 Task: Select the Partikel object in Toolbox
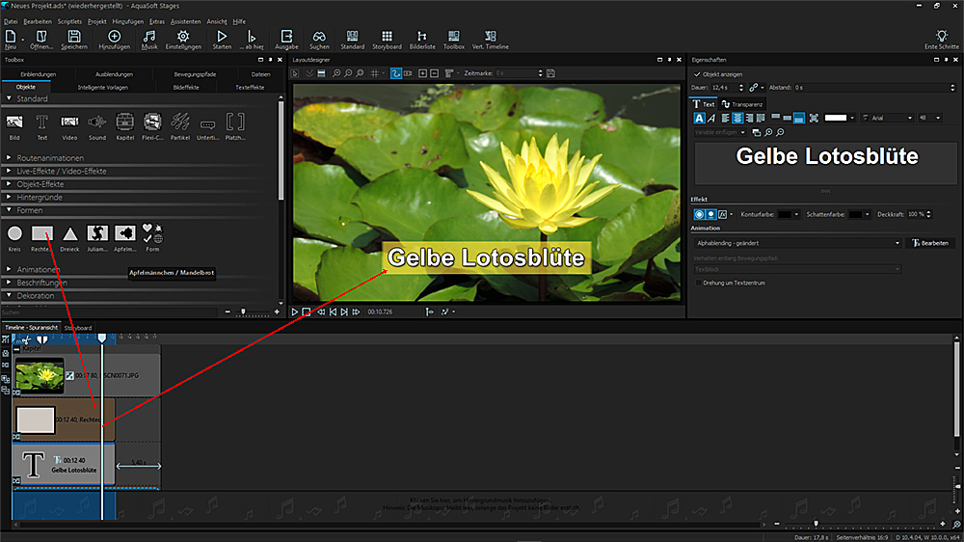[180, 122]
